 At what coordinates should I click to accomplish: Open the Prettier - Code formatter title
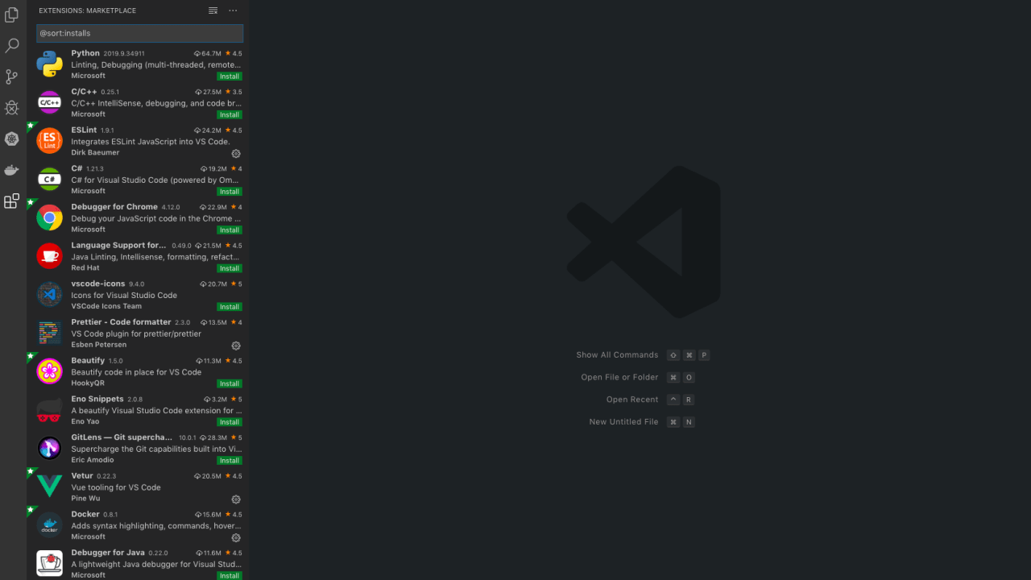(x=121, y=322)
